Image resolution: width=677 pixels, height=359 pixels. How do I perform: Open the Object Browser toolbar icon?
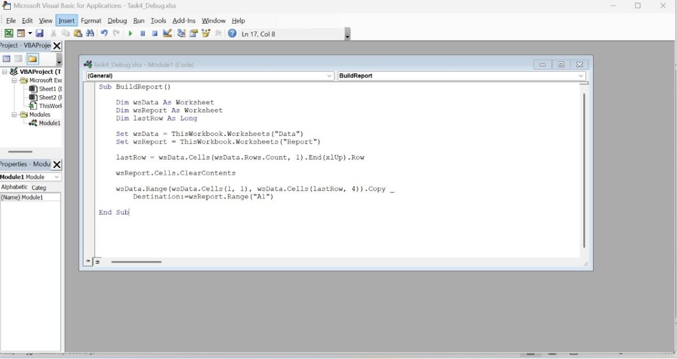click(206, 34)
